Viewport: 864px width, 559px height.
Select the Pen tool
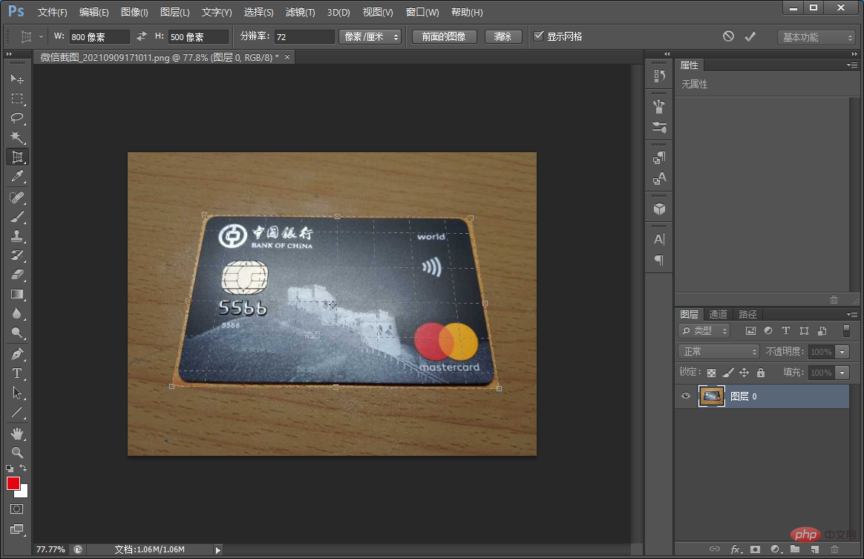click(17, 354)
